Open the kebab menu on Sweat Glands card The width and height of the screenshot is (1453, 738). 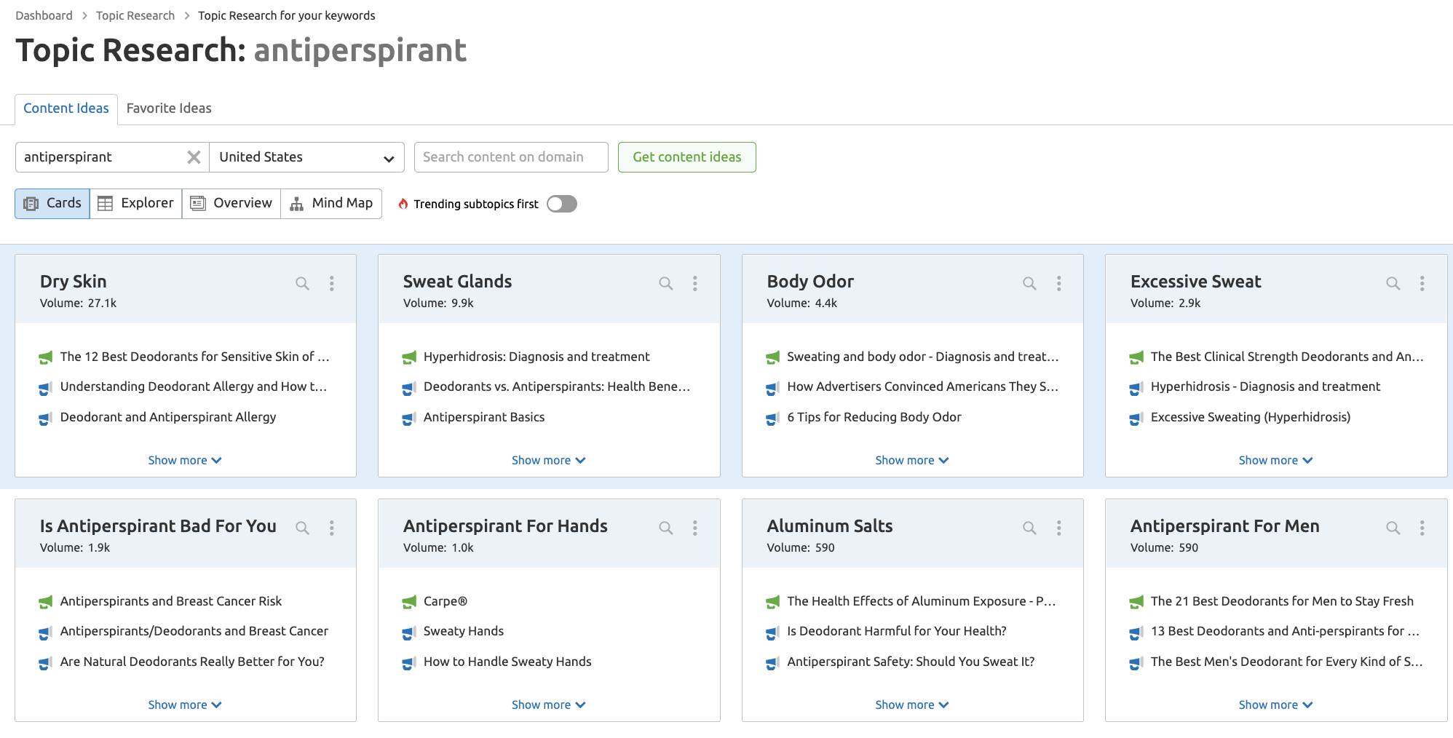click(694, 283)
